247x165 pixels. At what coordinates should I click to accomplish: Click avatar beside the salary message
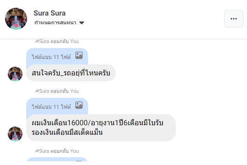[x=15, y=134]
